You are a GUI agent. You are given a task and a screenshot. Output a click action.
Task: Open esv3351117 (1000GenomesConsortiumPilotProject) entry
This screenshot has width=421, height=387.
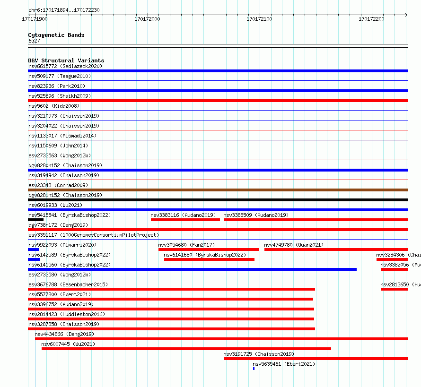click(x=94, y=235)
